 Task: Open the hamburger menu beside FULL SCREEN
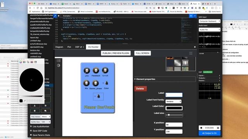tap(191, 53)
